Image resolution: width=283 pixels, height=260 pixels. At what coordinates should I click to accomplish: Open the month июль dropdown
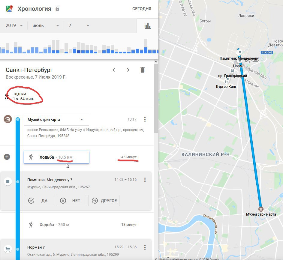pos(46,25)
